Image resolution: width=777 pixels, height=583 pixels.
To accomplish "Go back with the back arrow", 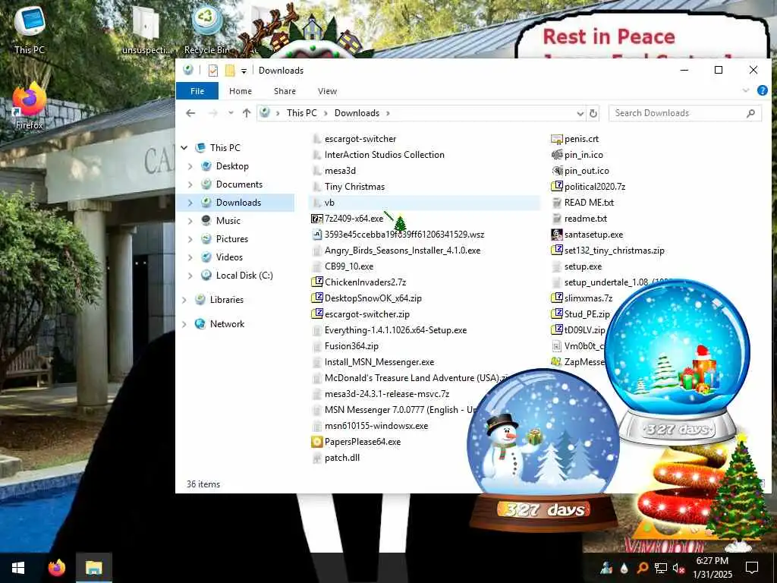I will coord(190,113).
